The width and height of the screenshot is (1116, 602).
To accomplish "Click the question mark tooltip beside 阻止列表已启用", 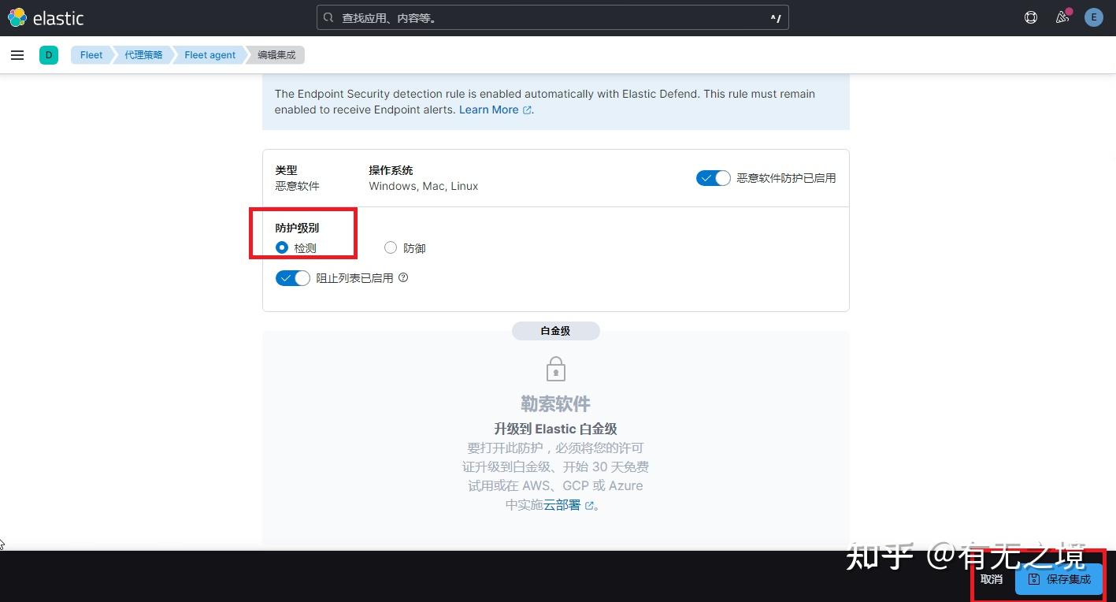I will click(x=402, y=277).
